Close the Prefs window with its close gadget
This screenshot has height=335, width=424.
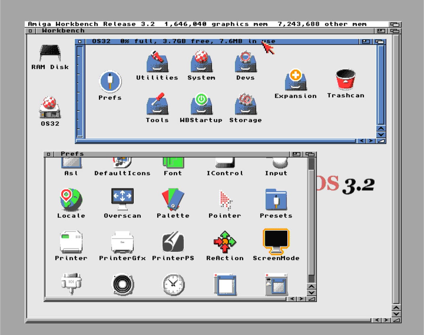[x=49, y=154]
